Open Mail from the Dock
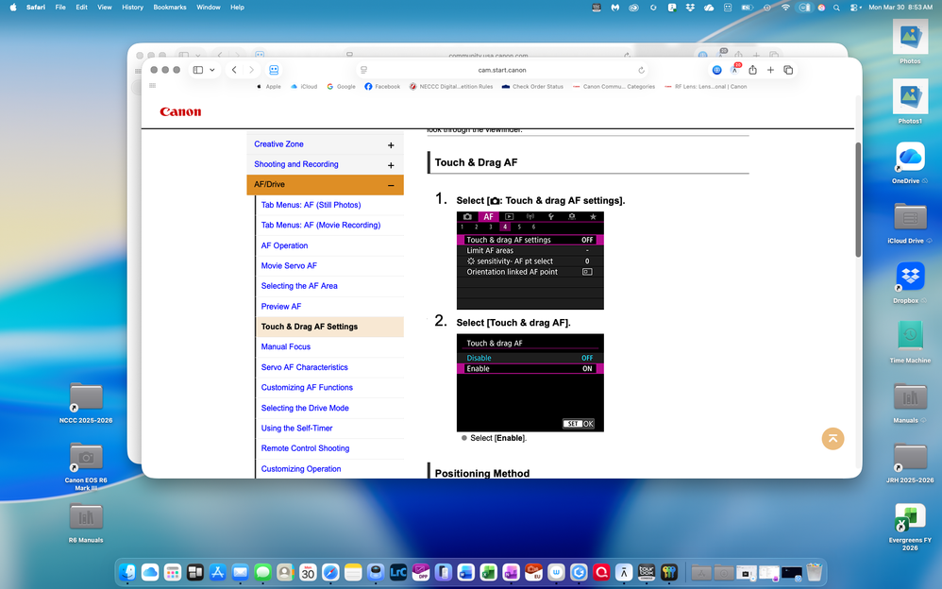942x589 pixels. point(241,572)
